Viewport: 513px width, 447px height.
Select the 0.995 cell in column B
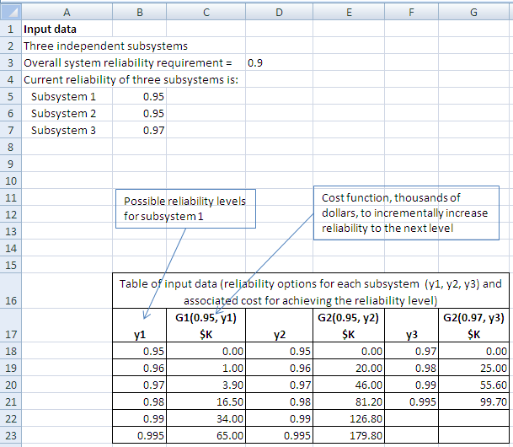coord(139,435)
